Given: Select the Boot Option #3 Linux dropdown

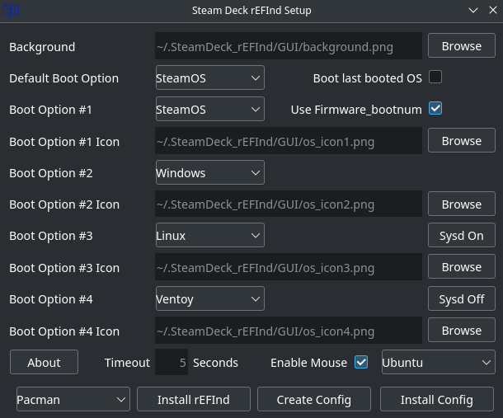Looking at the screenshot, I should (x=209, y=236).
